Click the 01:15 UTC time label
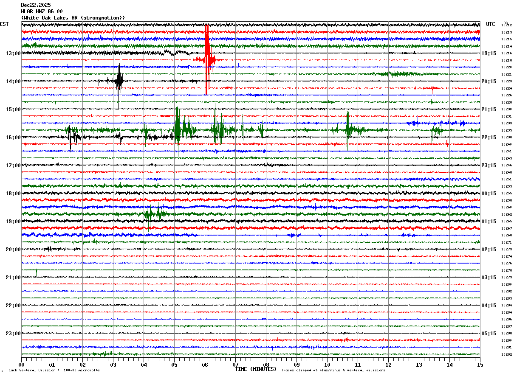The height and width of the screenshot is (376, 514). (489, 222)
